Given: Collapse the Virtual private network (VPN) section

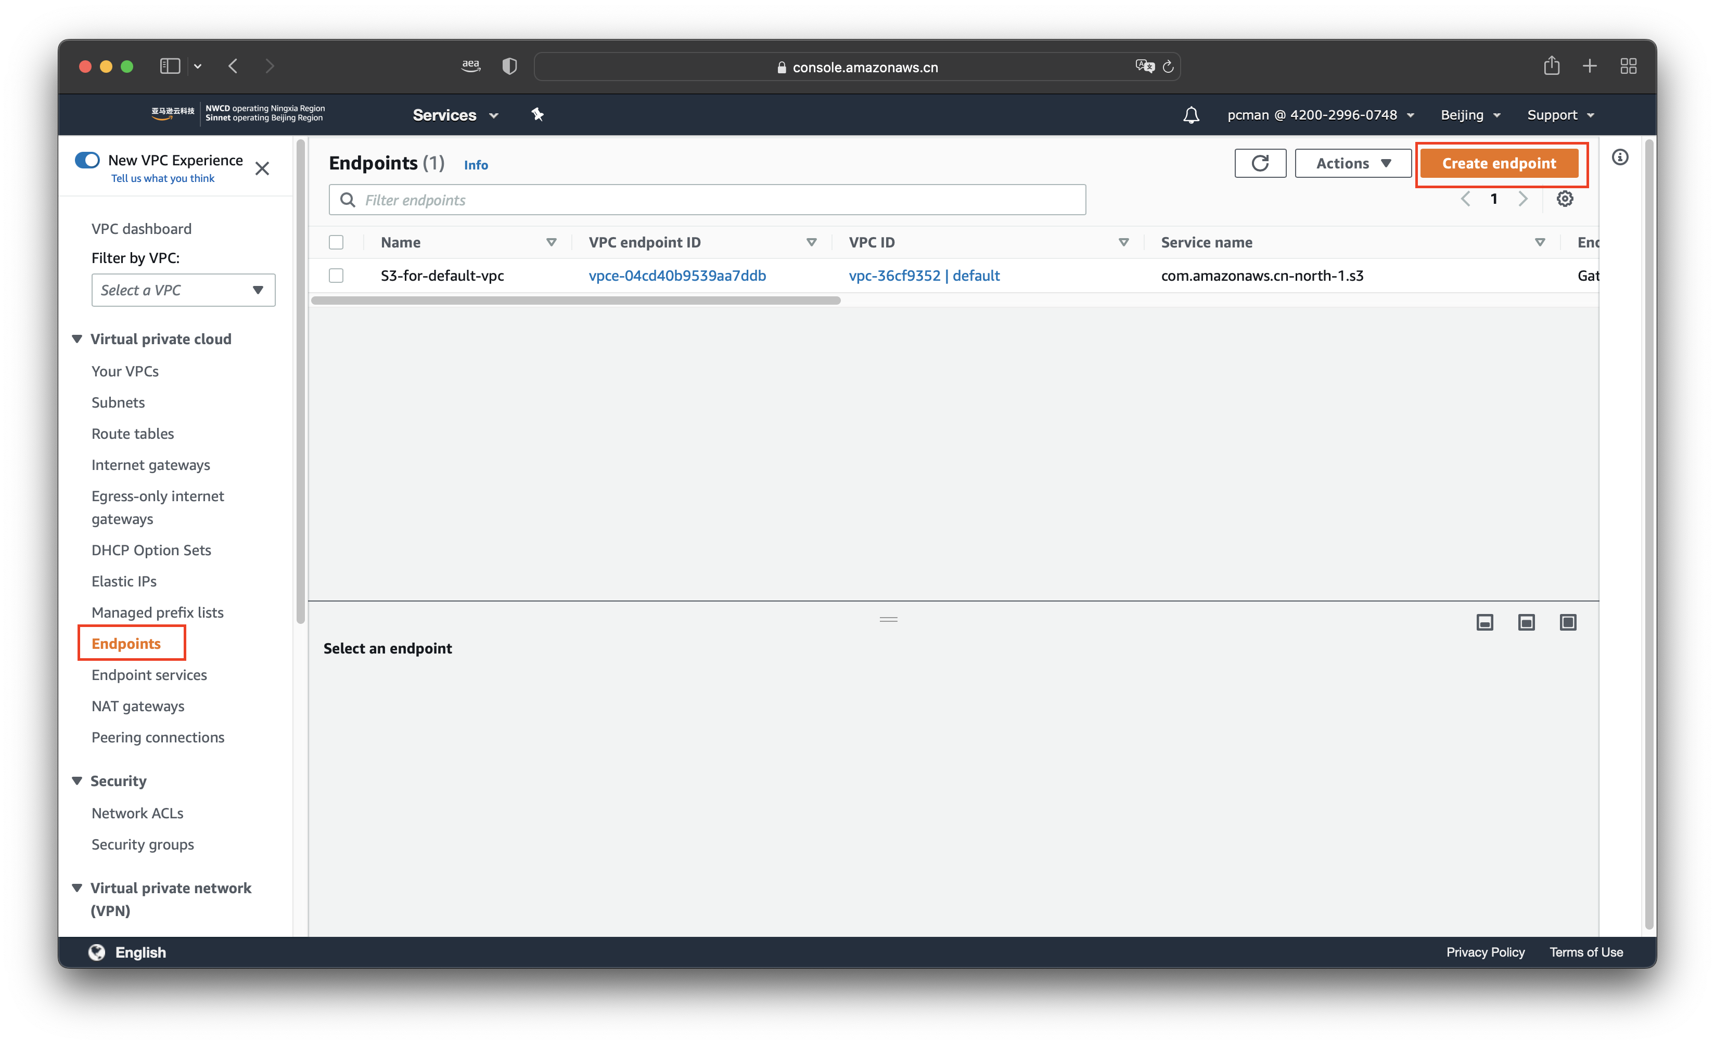Looking at the screenshot, I should 77,888.
